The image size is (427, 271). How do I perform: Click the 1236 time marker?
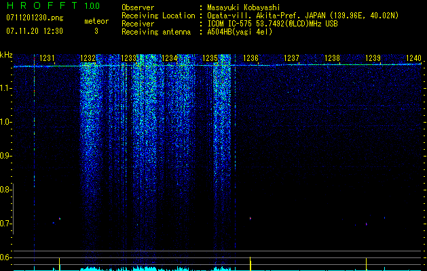[250, 58]
